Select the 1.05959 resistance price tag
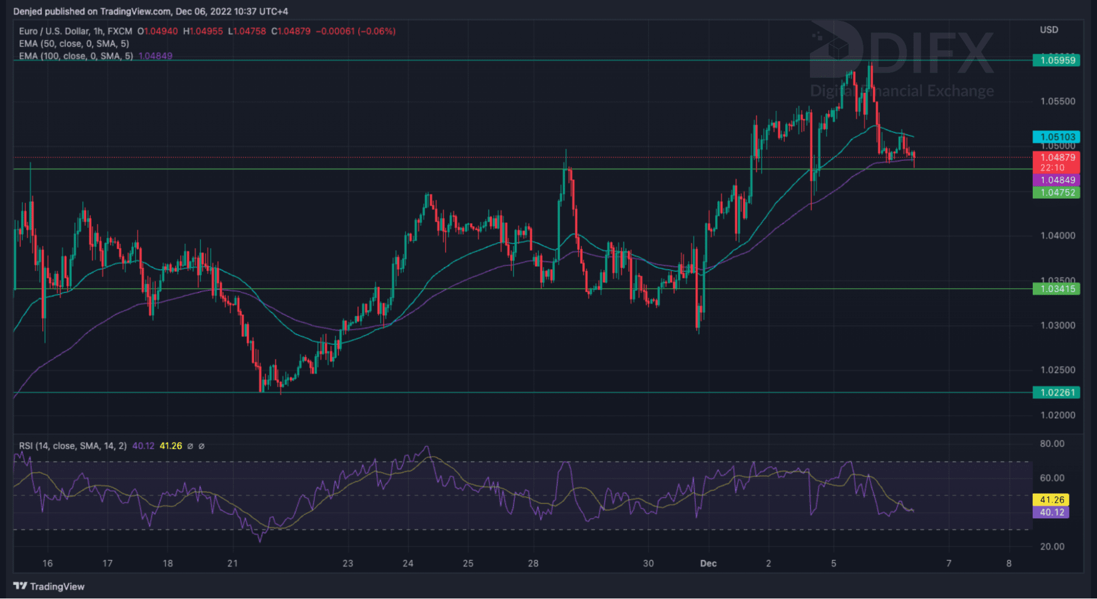 pyautogui.click(x=1056, y=60)
